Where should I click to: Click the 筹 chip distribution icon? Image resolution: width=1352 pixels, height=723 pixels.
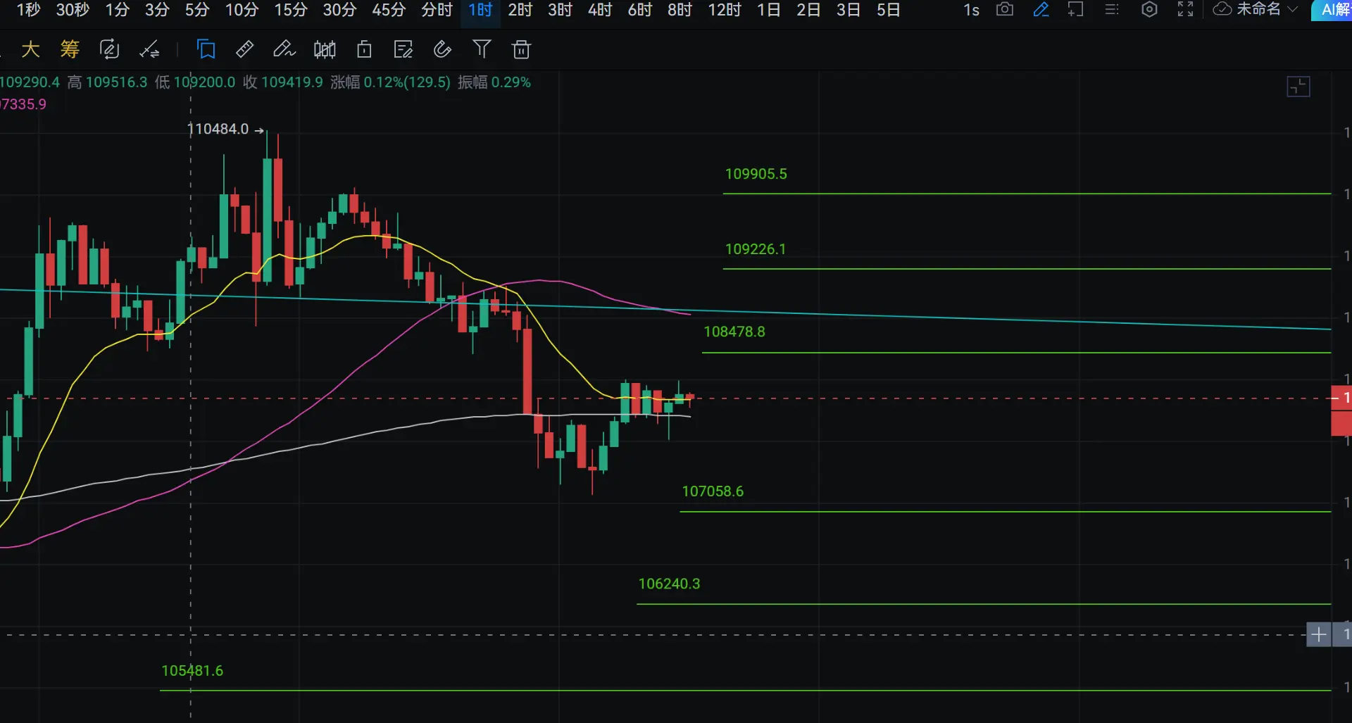point(70,49)
